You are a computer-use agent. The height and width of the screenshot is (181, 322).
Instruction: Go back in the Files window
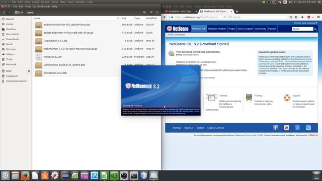pos(4,12)
